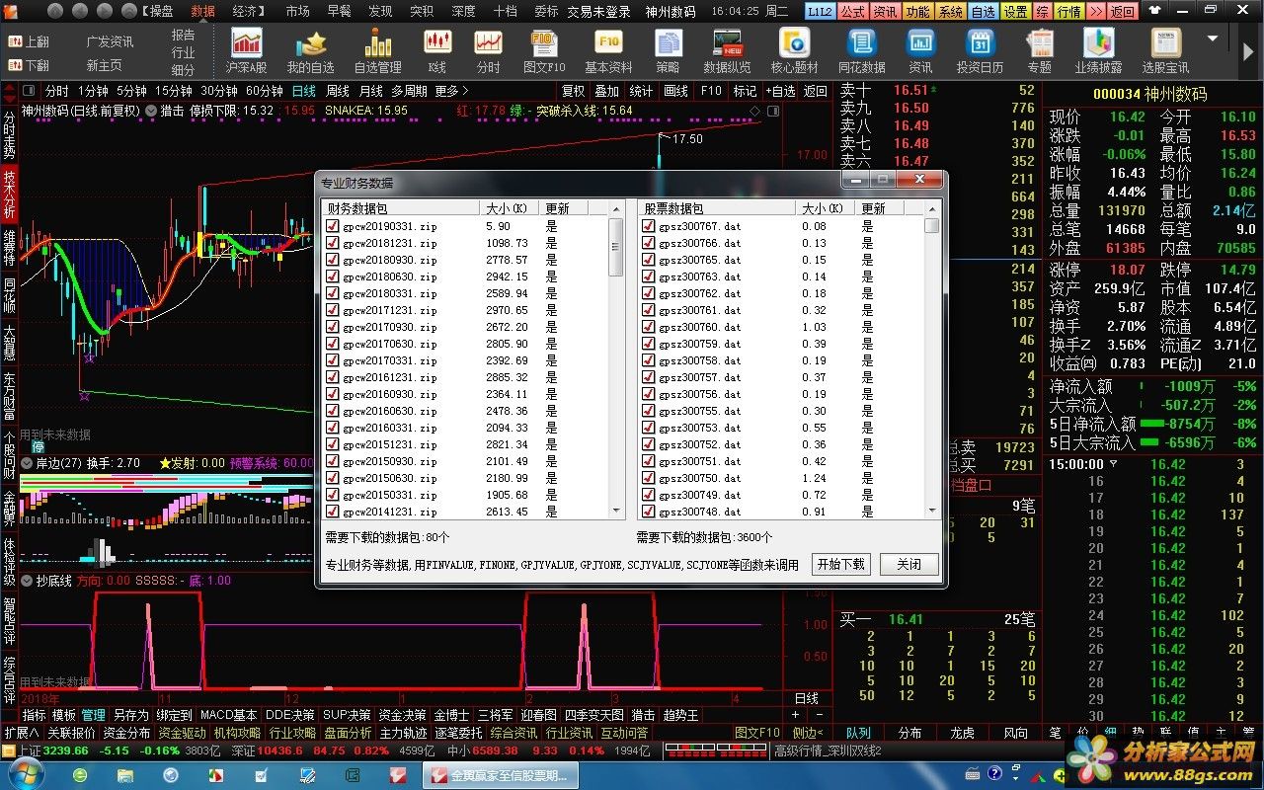
Task: Uncheck gpsz300767.dat checkbox
Action: [x=648, y=226]
